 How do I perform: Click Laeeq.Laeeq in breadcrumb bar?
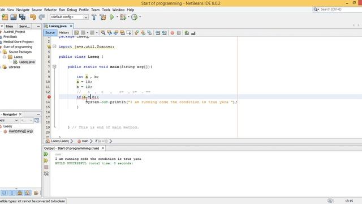pos(60,141)
